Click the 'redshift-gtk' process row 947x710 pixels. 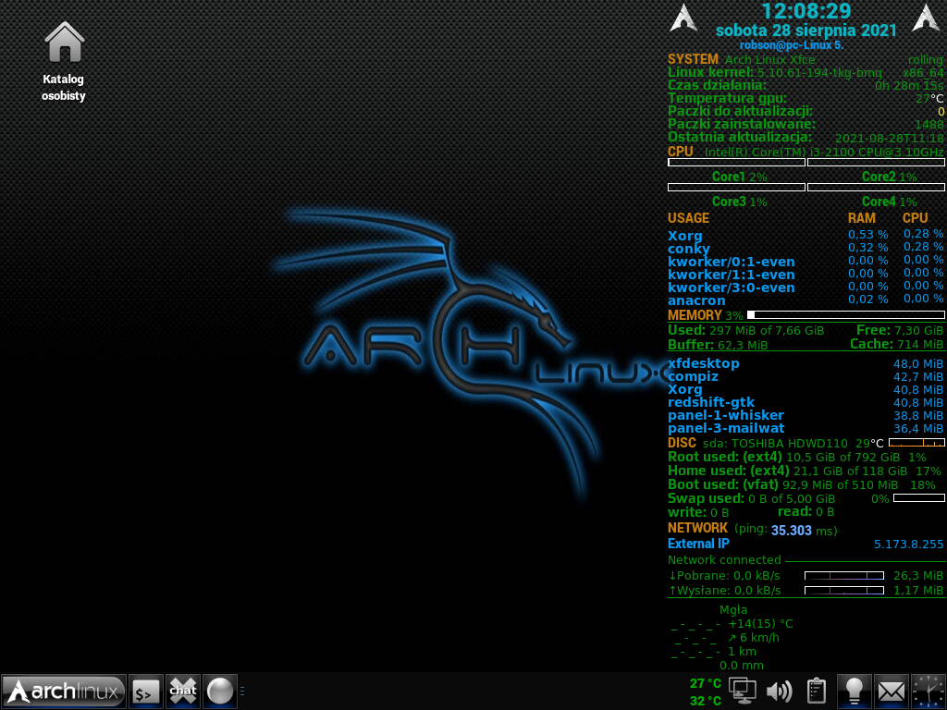[x=806, y=403]
